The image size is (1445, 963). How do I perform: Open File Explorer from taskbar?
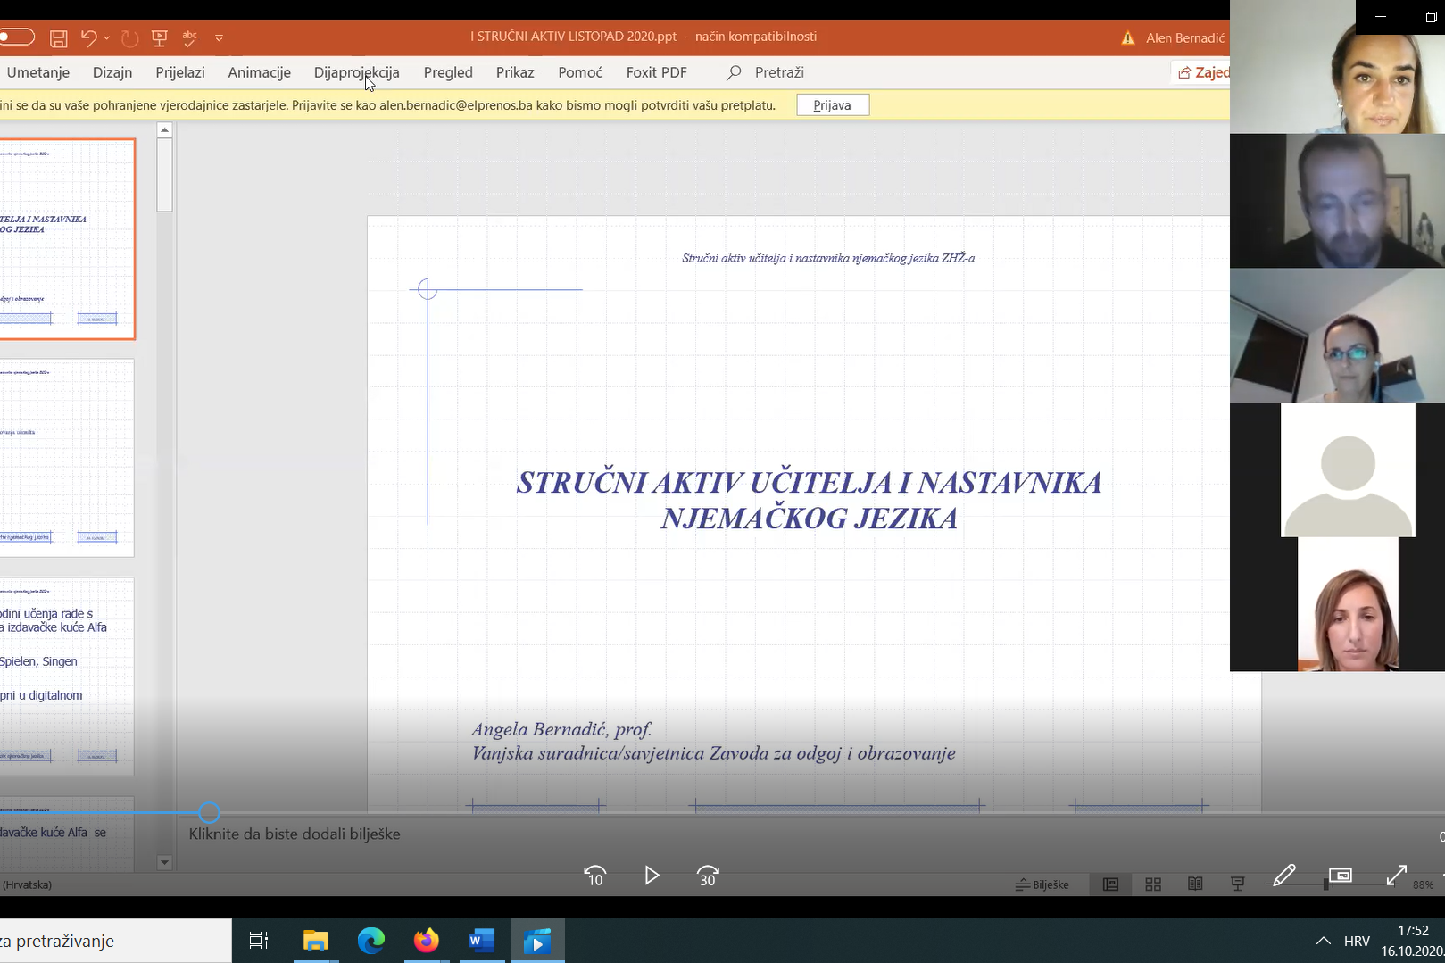315,941
